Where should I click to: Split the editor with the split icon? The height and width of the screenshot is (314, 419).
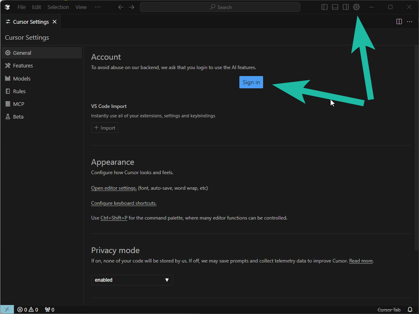pyautogui.click(x=399, y=22)
